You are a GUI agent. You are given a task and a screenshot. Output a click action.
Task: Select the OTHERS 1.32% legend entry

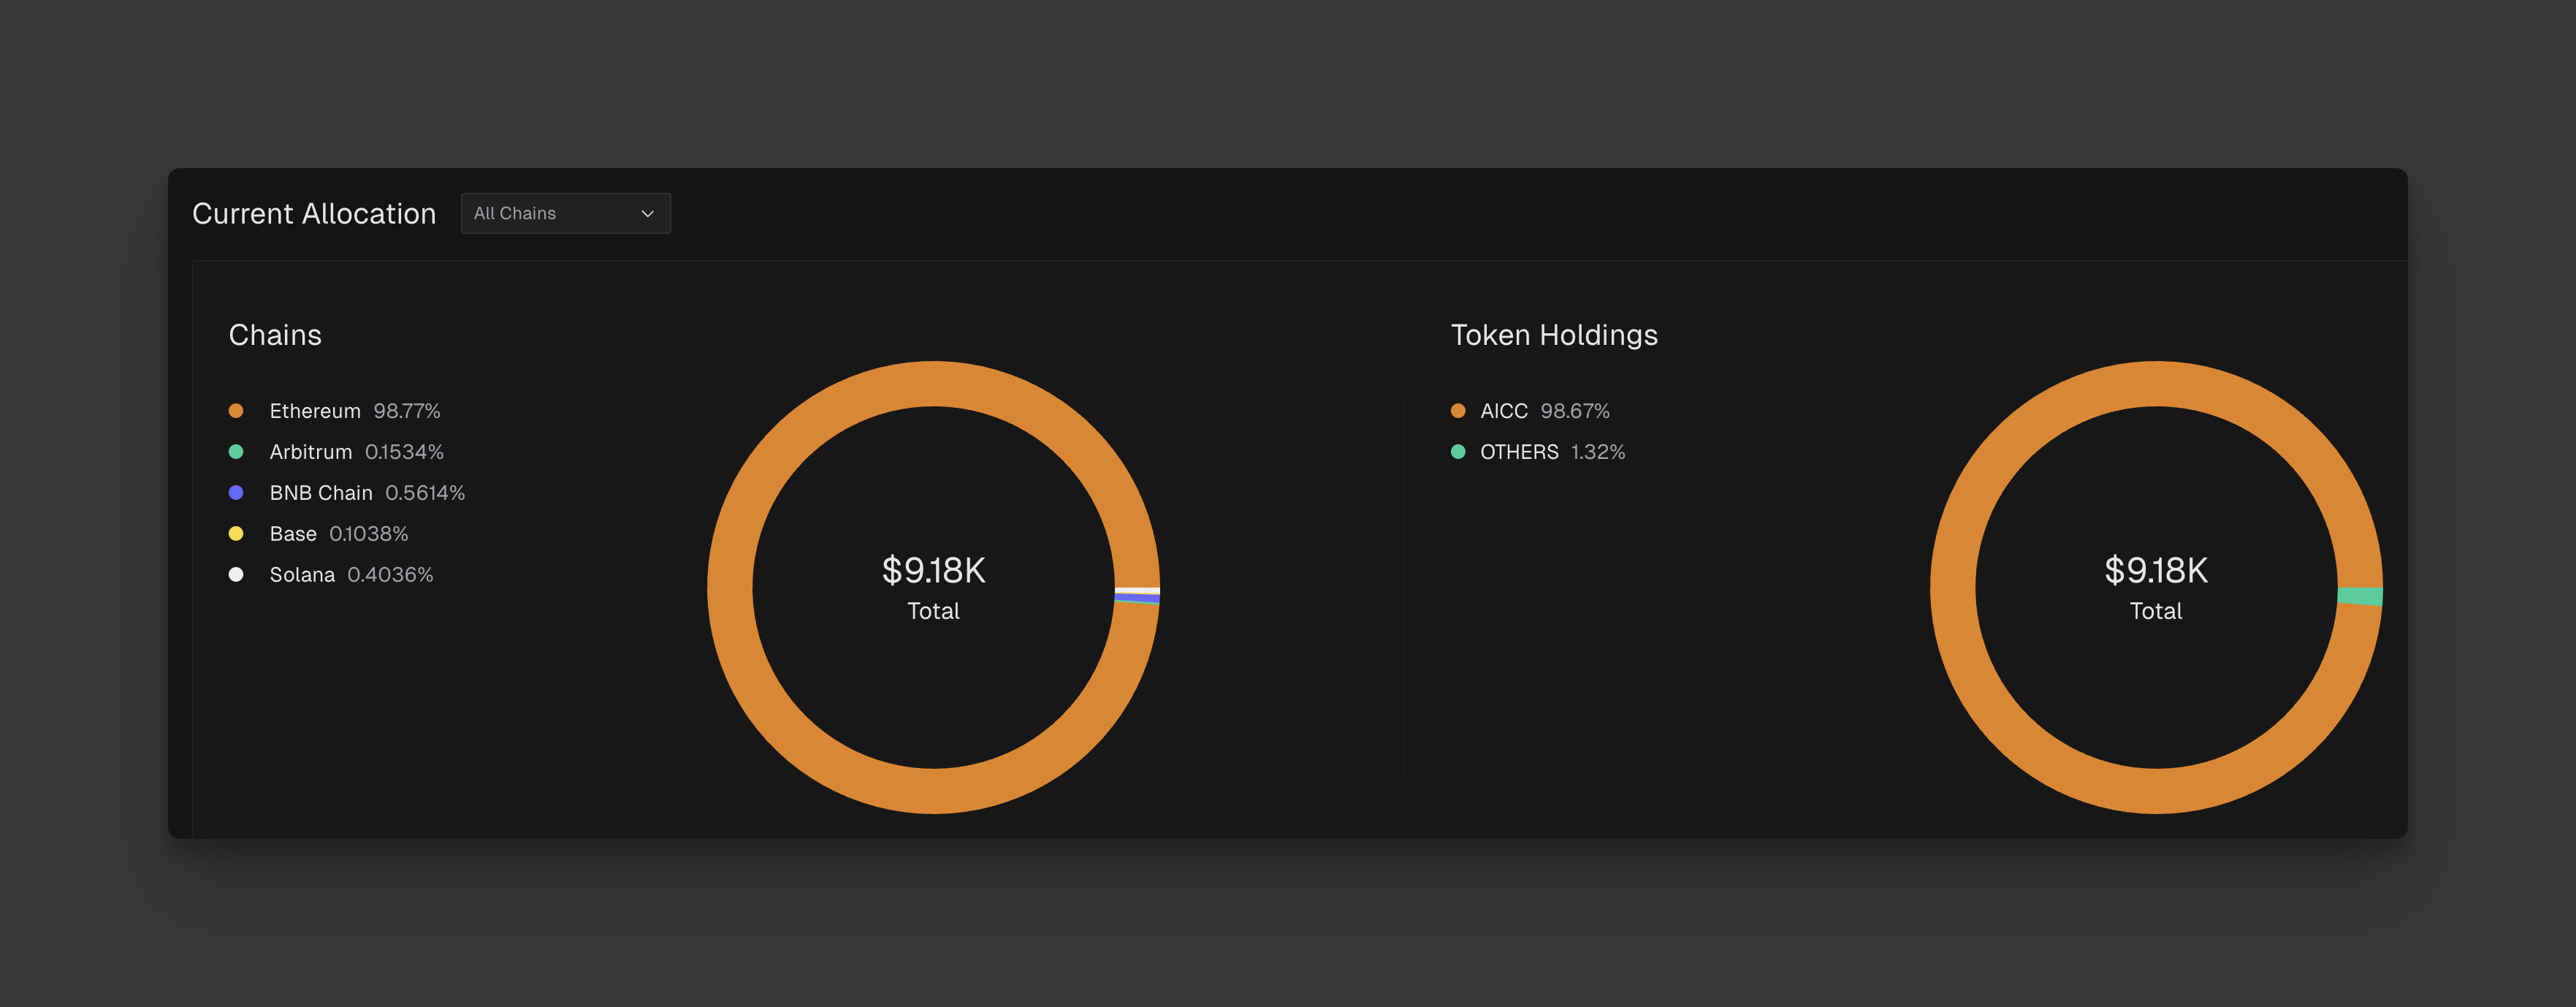tap(1552, 452)
